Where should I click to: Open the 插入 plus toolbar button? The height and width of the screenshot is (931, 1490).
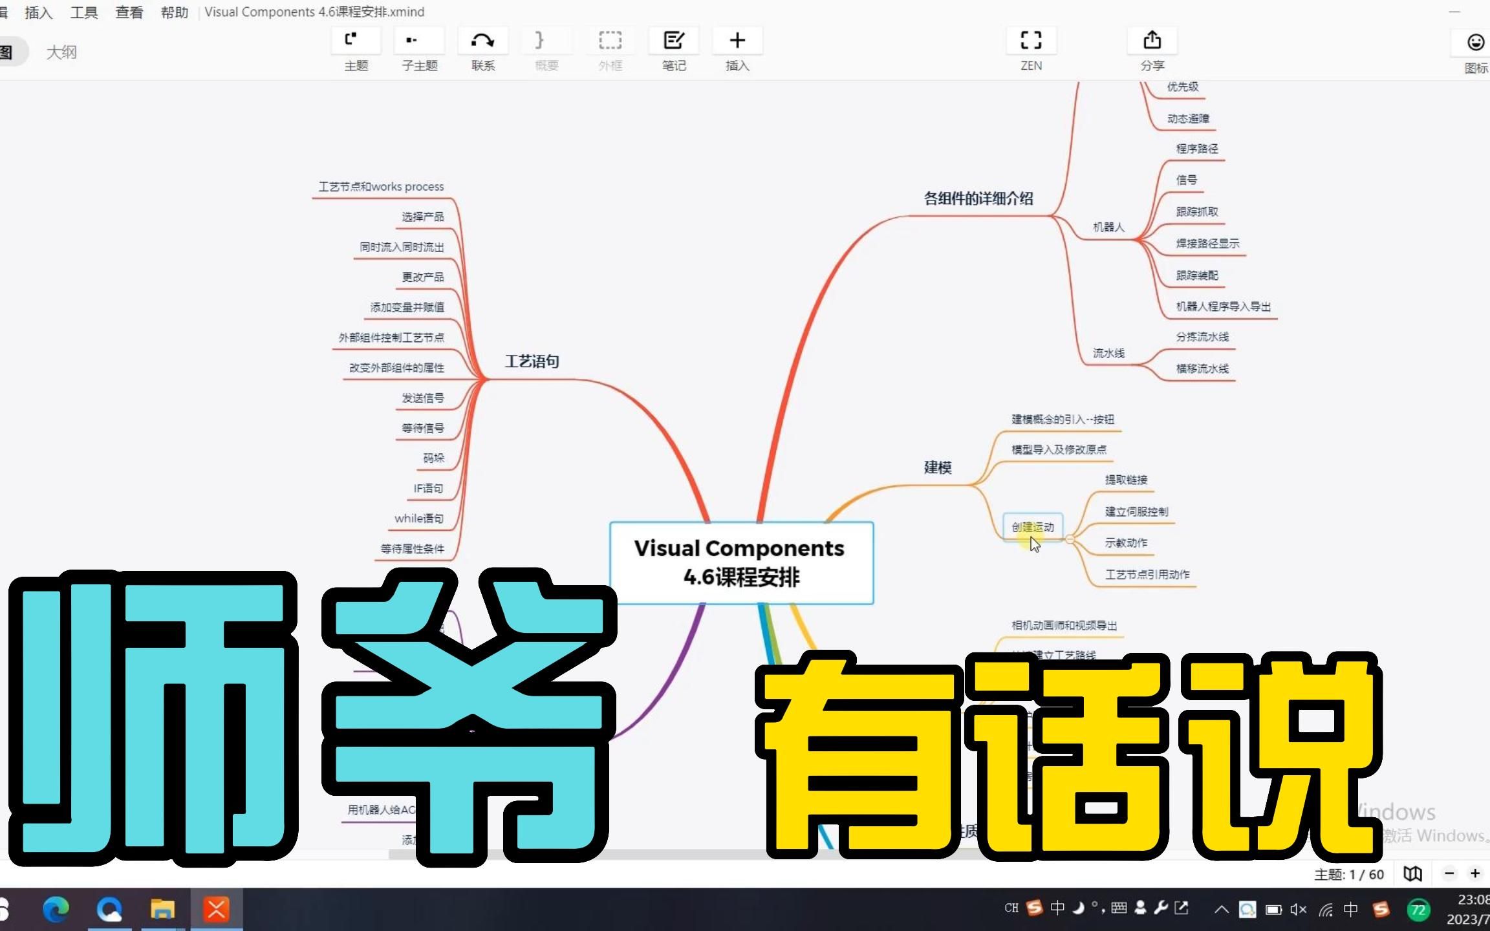[737, 49]
